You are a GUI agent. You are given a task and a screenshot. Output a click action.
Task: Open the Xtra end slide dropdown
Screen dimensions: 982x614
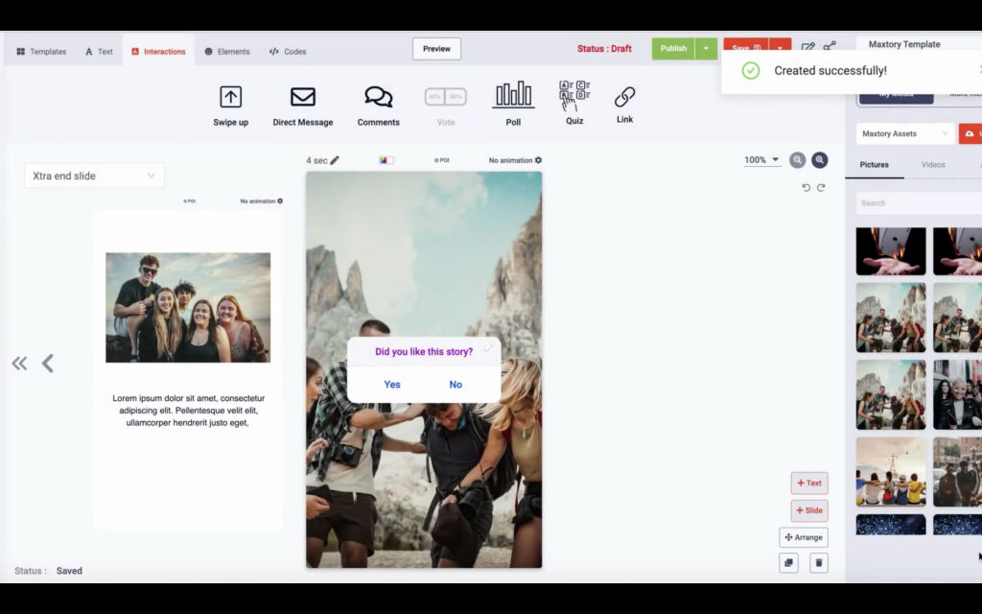click(94, 177)
